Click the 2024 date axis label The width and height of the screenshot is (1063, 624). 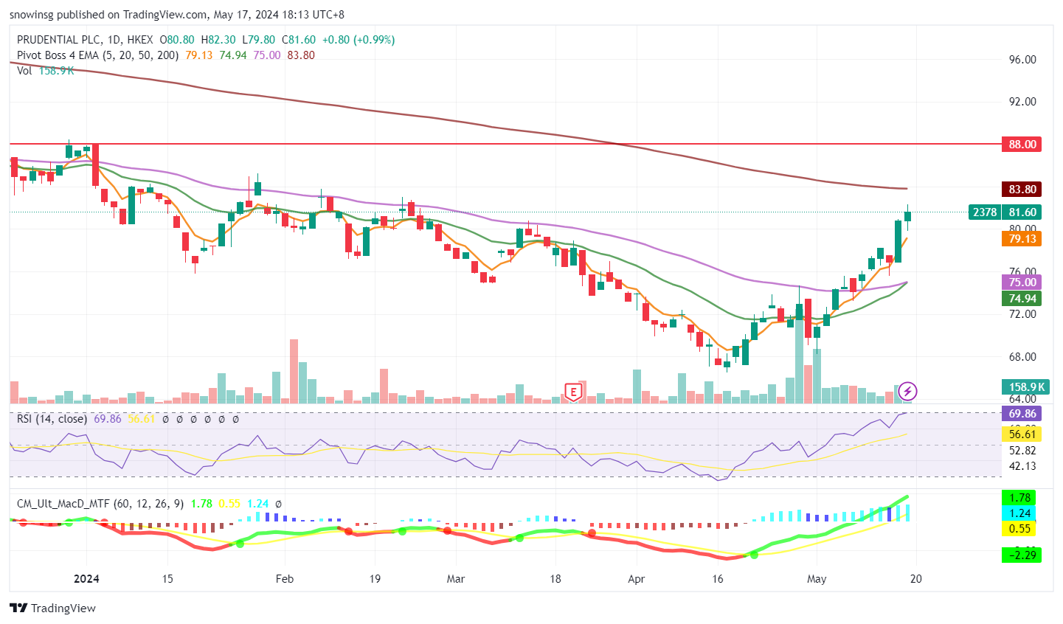86,578
